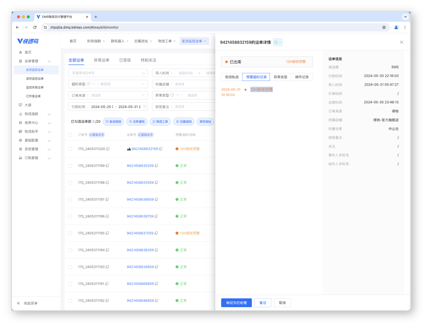Bookmark this page with the star icon
This screenshot has height=327, width=427.
point(384,27)
